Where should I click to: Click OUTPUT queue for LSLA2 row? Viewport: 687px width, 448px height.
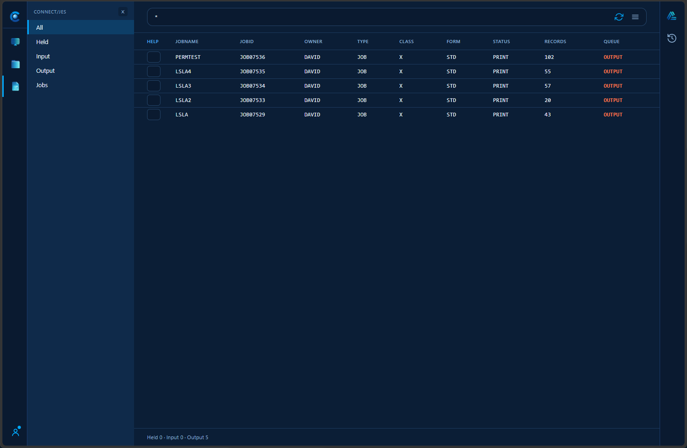pos(613,100)
